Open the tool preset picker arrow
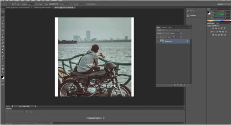 [6, 4]
